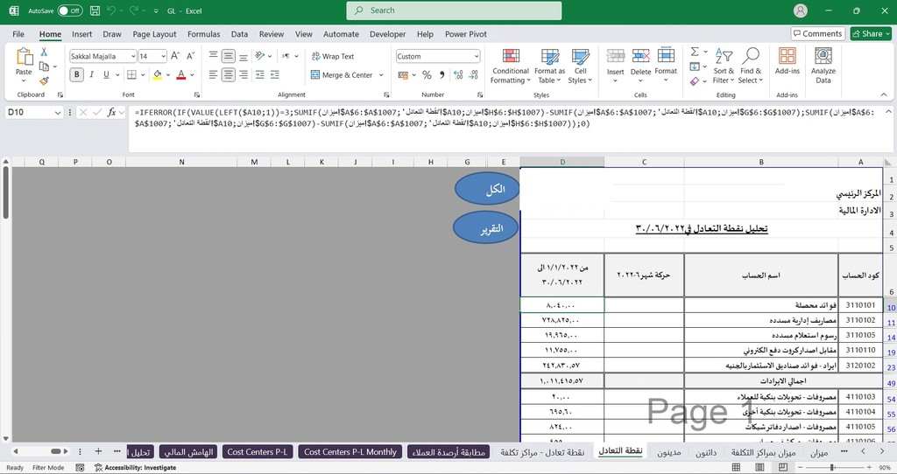The height and width of the screenshot is (474, 897).
Task: Collapse the formula bar with chevron
Action: pos(888,112)
